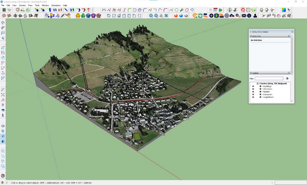Image resolution: width=307 pixels, height=185 pixels.
Task: Click the color gradient square icon
Action: point(283,10)
